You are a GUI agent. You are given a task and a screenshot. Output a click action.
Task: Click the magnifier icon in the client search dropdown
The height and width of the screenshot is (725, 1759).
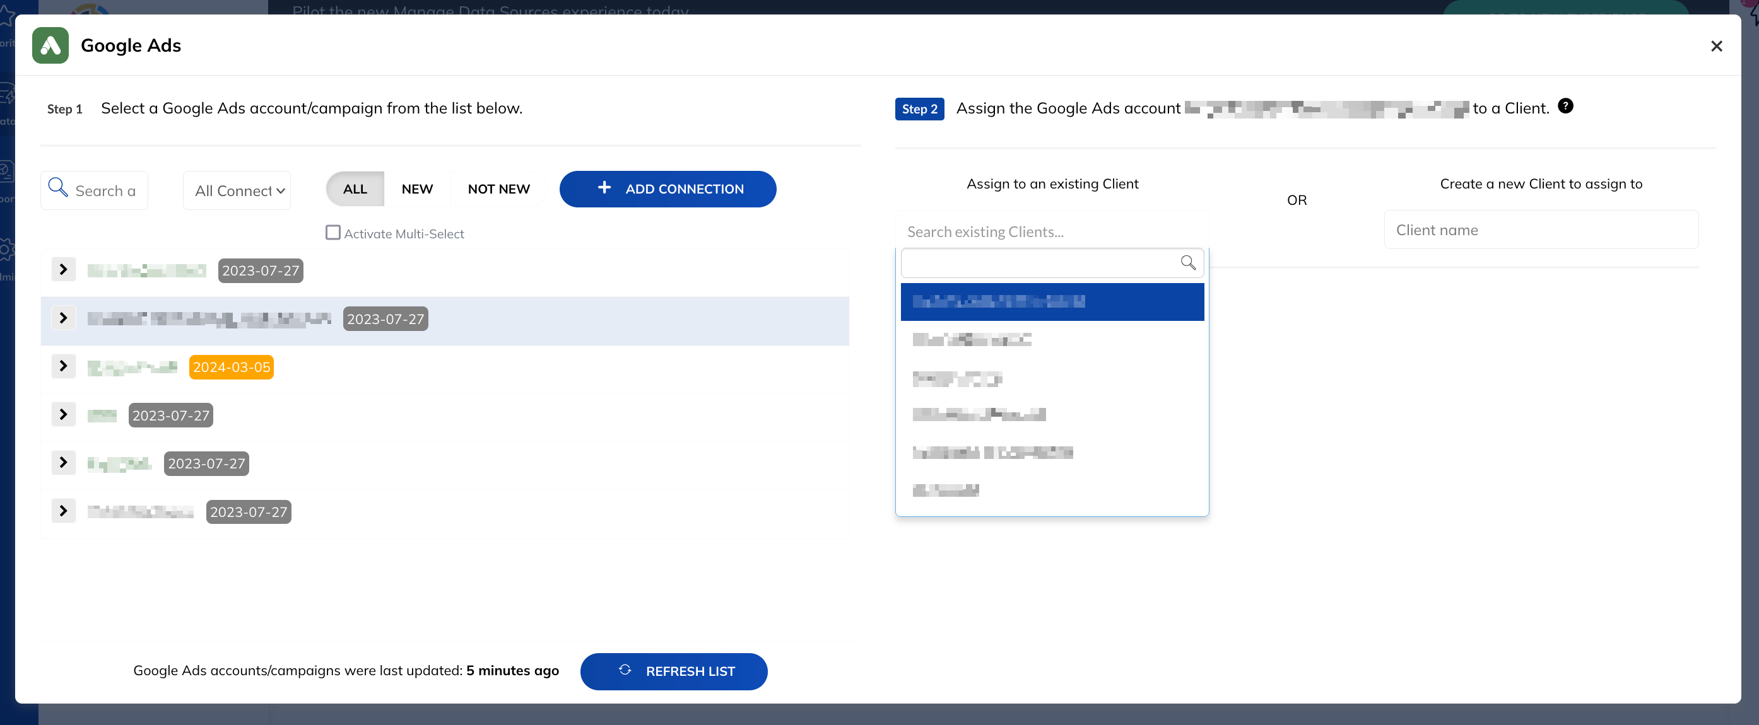point(1188,263)
